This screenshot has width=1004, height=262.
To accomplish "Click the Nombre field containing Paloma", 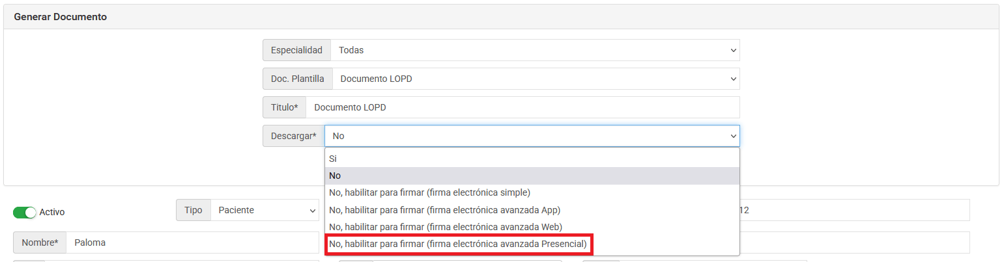I will 192,242.
